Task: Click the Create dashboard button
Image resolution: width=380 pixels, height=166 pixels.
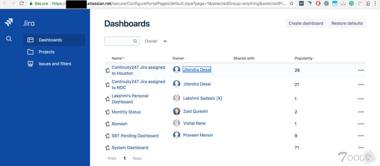Action: coord(306,23)
